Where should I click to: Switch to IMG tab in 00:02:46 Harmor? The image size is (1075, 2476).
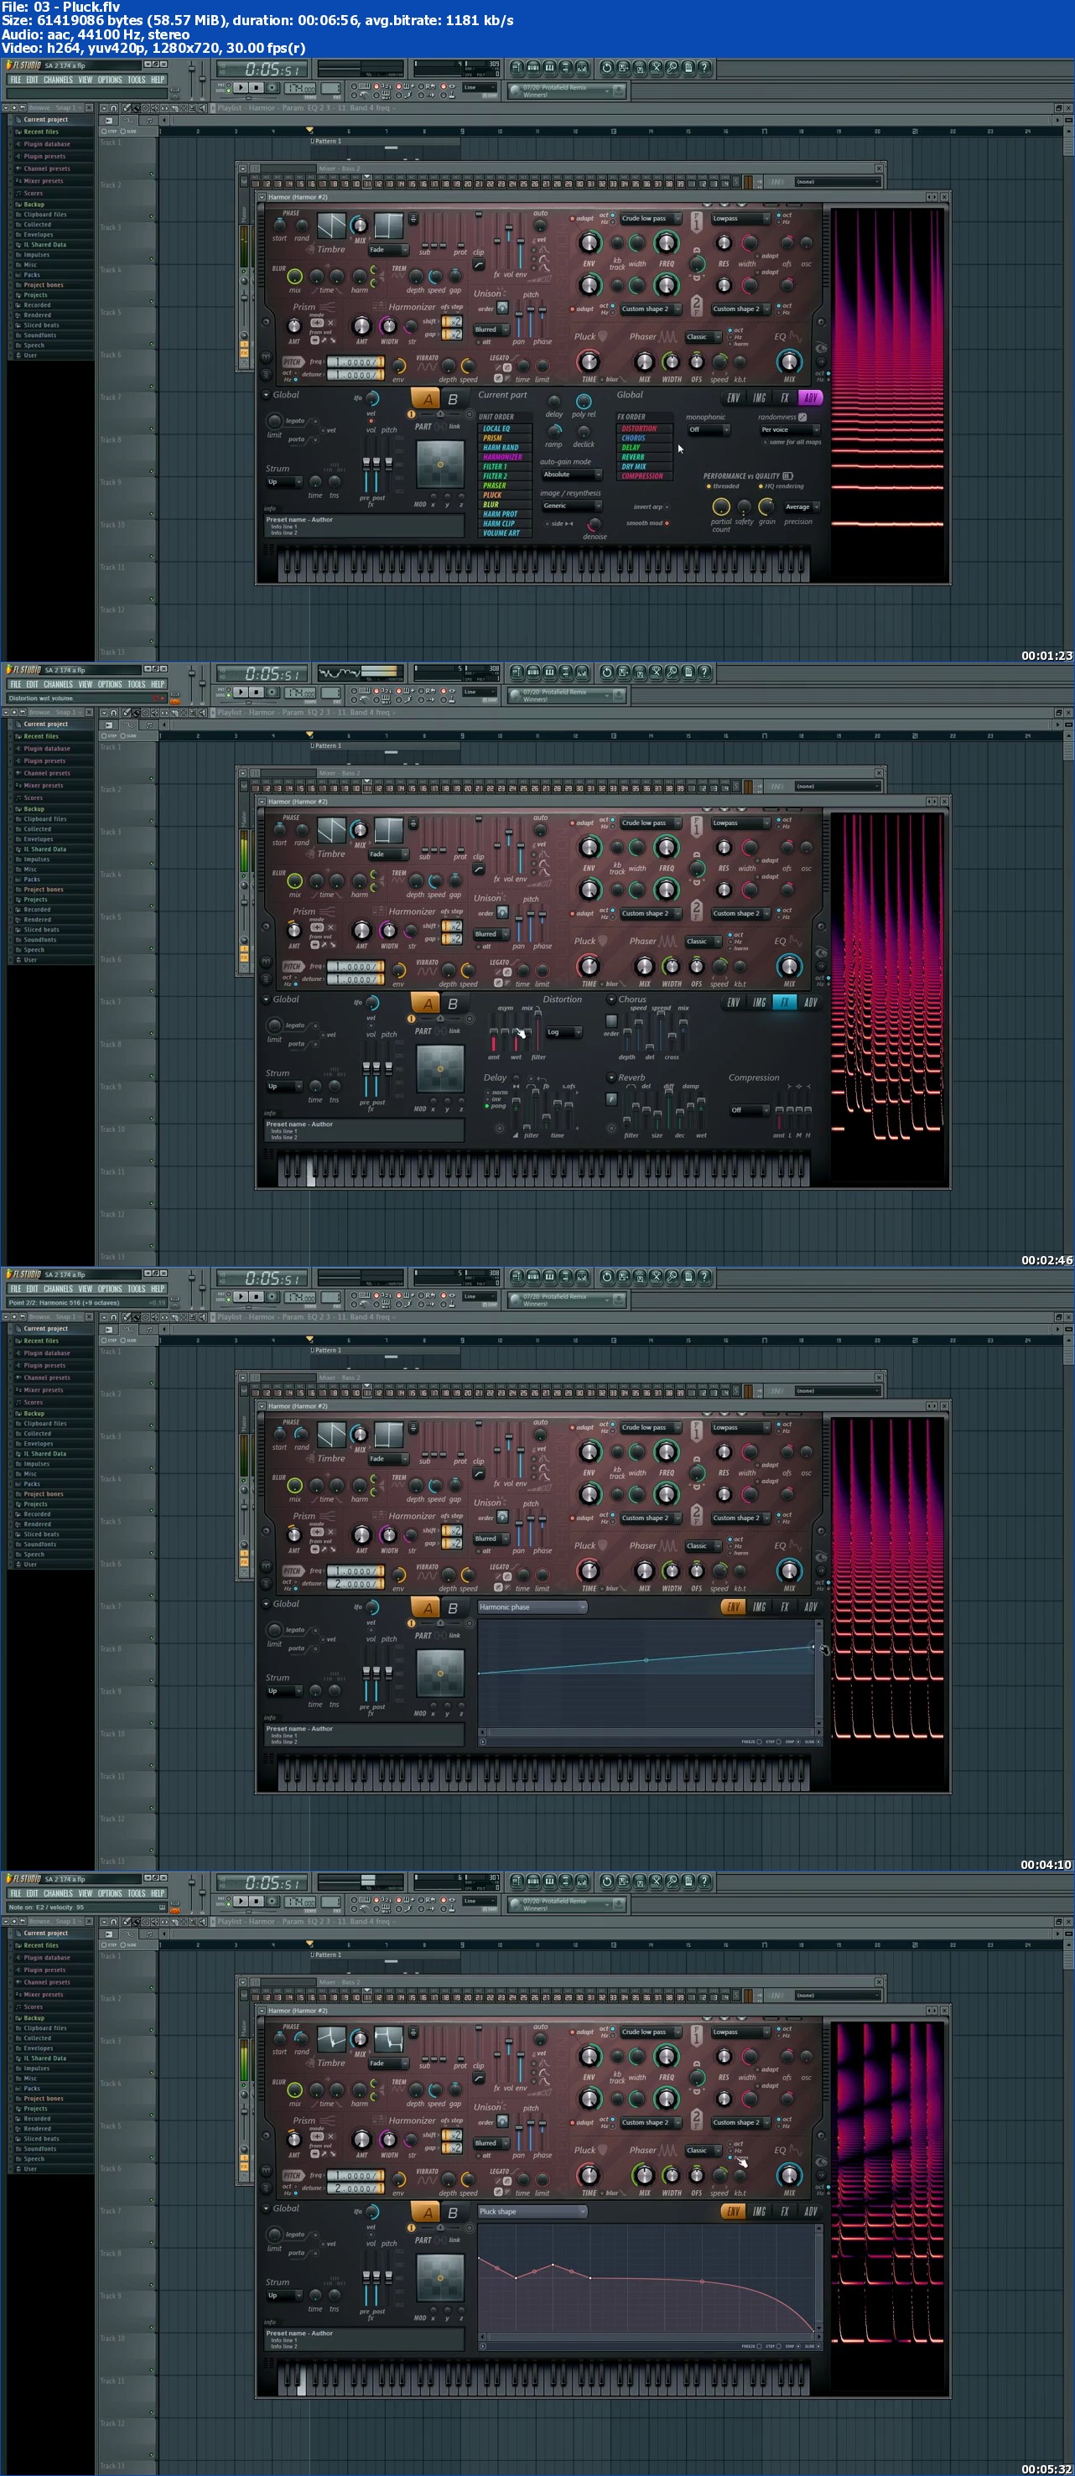click(760, 1003)
